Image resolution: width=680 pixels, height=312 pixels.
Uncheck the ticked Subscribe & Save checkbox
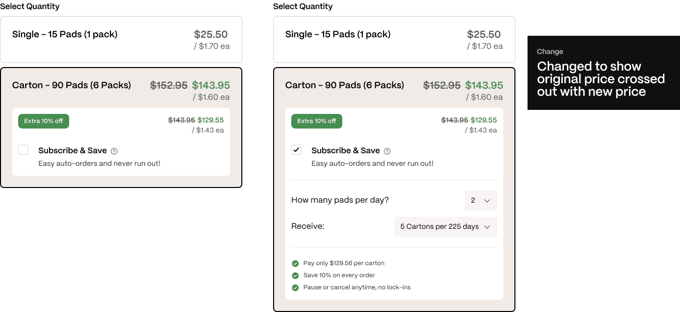click(296, 150)
